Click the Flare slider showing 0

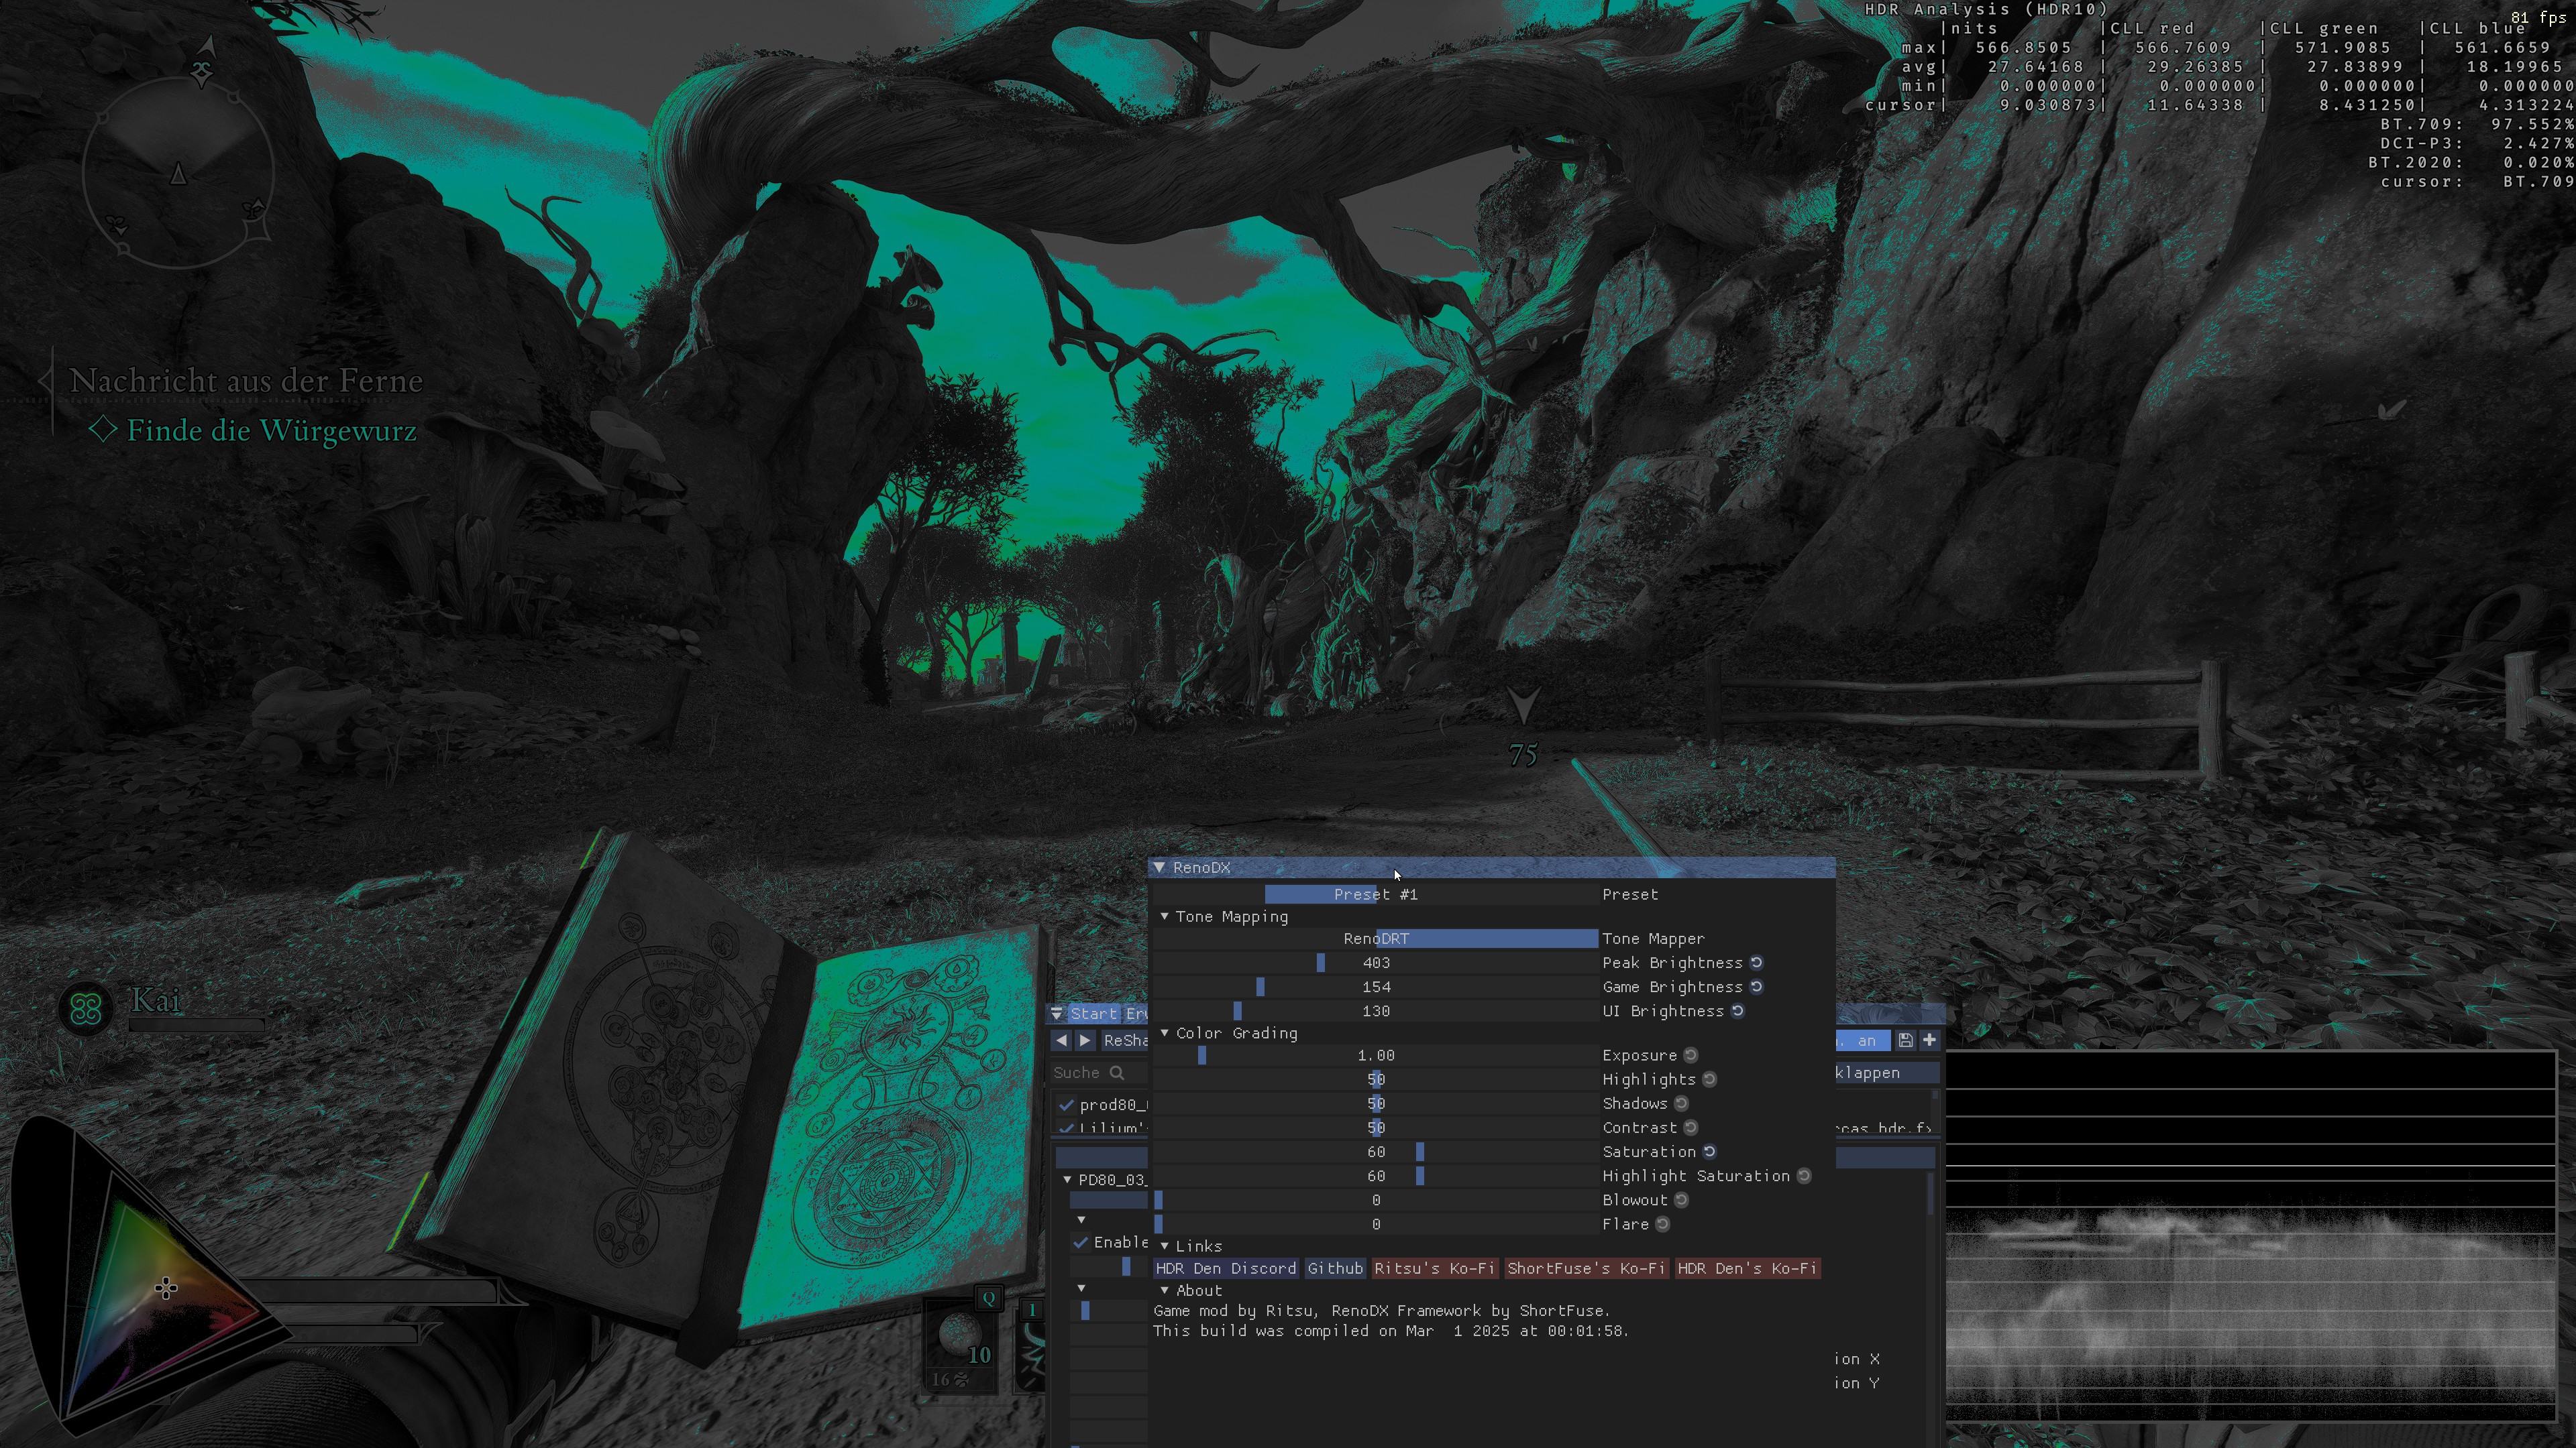pyautogui.click(x=1376, y=1224)
